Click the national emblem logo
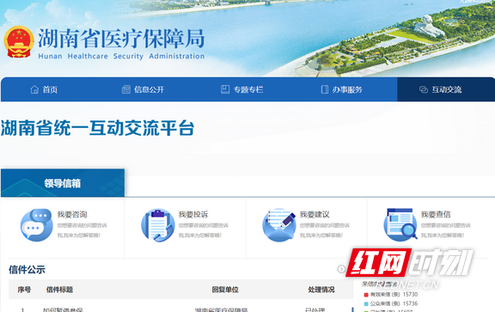 (x=19, y=42)
